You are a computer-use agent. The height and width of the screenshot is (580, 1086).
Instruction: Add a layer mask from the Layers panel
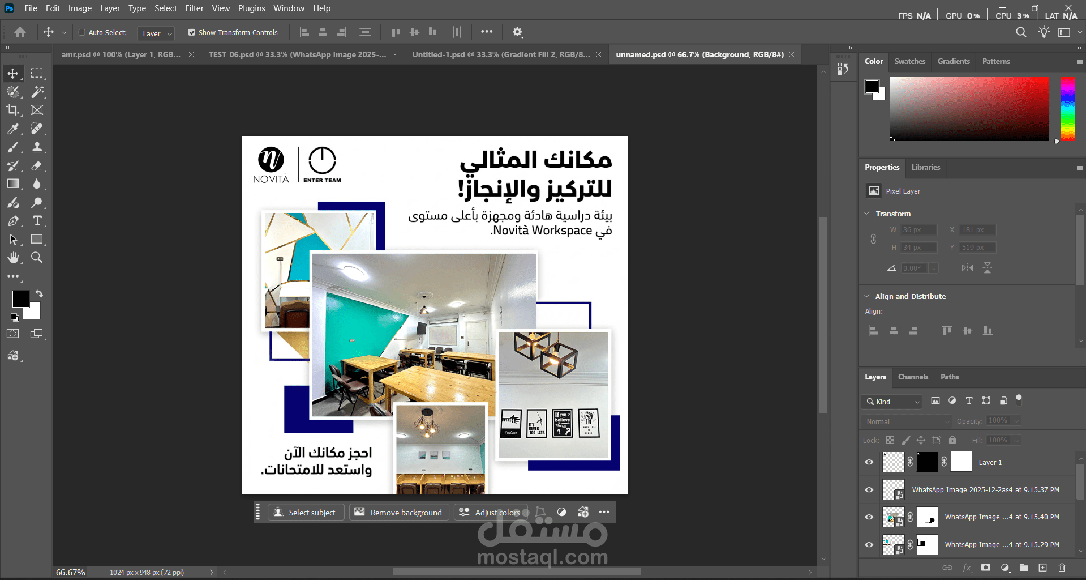pyautogui.click(x=985, y=568)
